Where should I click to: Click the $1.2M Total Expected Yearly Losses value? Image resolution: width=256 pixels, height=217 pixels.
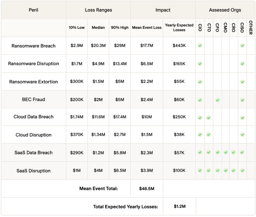(x=179, y=206)
